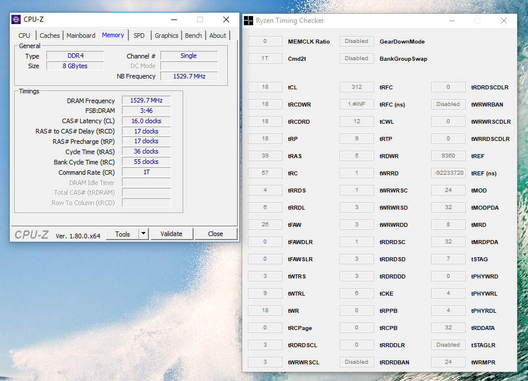The image size is (528, 381).
Task: Close the Ryzen Timing Checker window
Action: click(504, 21)
